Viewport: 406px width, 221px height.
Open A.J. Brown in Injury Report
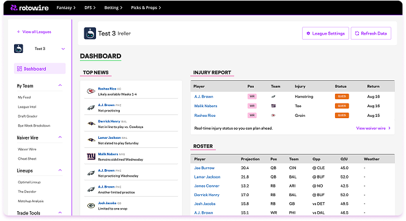coord(204,96)
